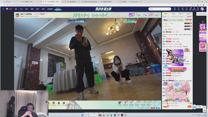Open the 消息 bell icon with badge

tap(190, 9)
